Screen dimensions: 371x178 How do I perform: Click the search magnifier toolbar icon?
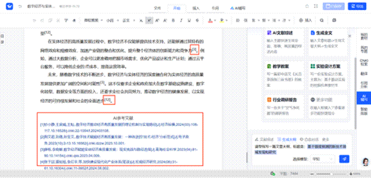322,21
